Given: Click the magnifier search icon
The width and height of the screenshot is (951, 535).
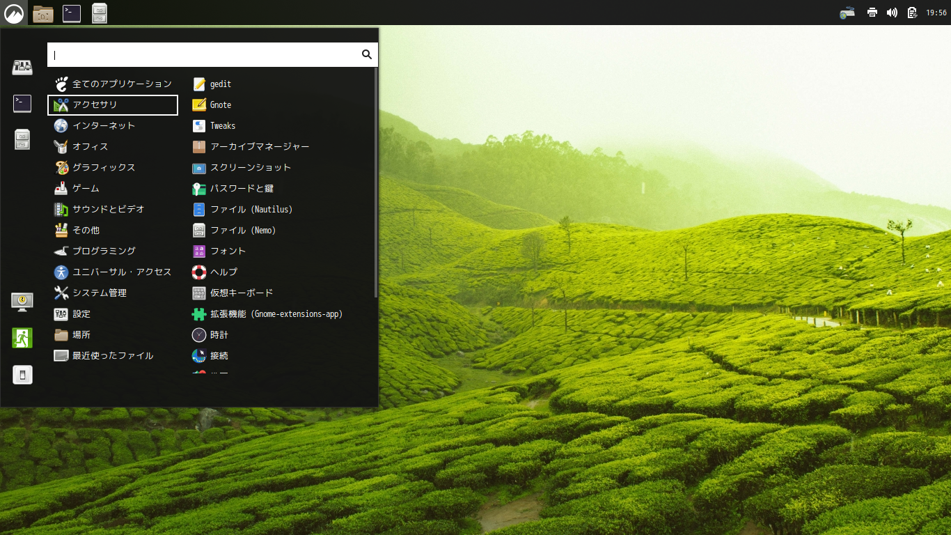Looking at the screenshot, I should coord(367,55).
